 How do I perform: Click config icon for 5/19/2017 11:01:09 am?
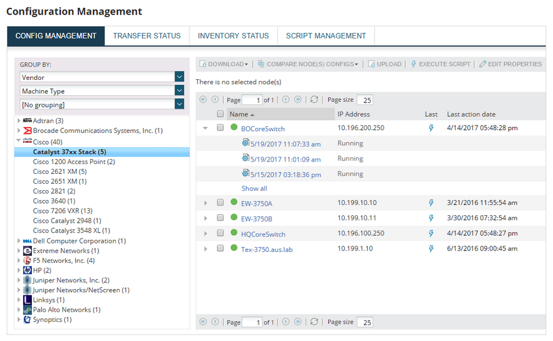click(x=246, y=158)
